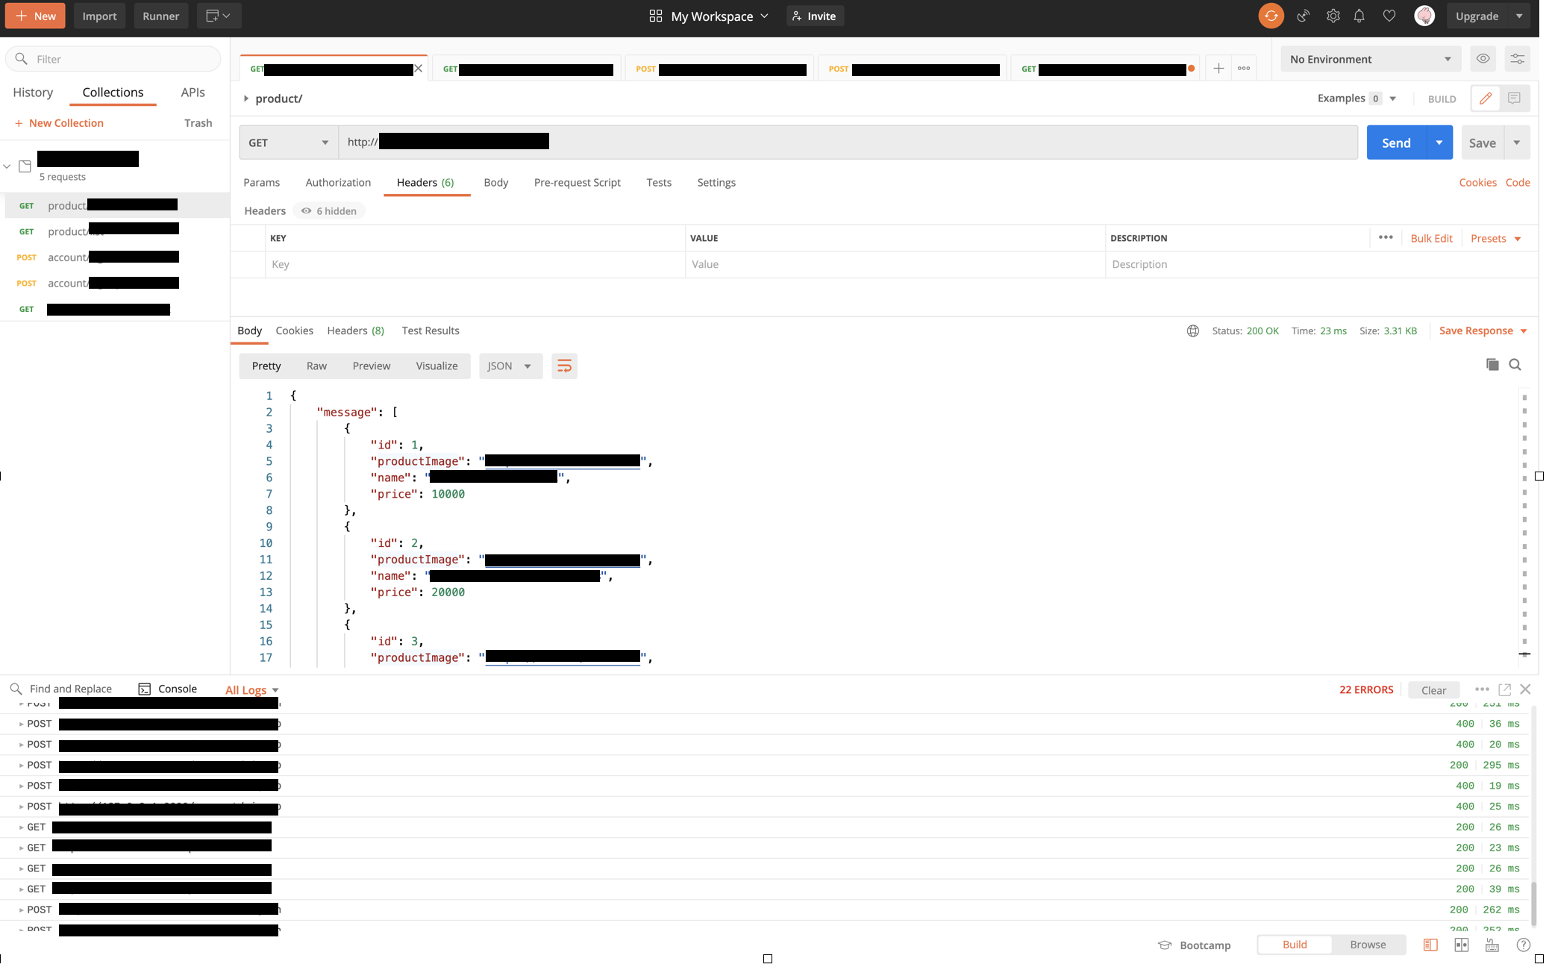Open the environment quick look eye
Screen dimensions: 1549x967
(1483, 58)
